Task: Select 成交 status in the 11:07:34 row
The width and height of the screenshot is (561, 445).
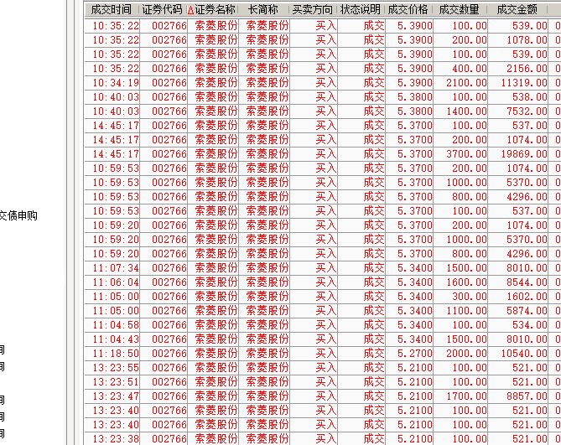Action: coord(361,268)
